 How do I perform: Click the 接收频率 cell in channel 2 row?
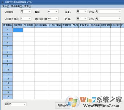point(18,35)
